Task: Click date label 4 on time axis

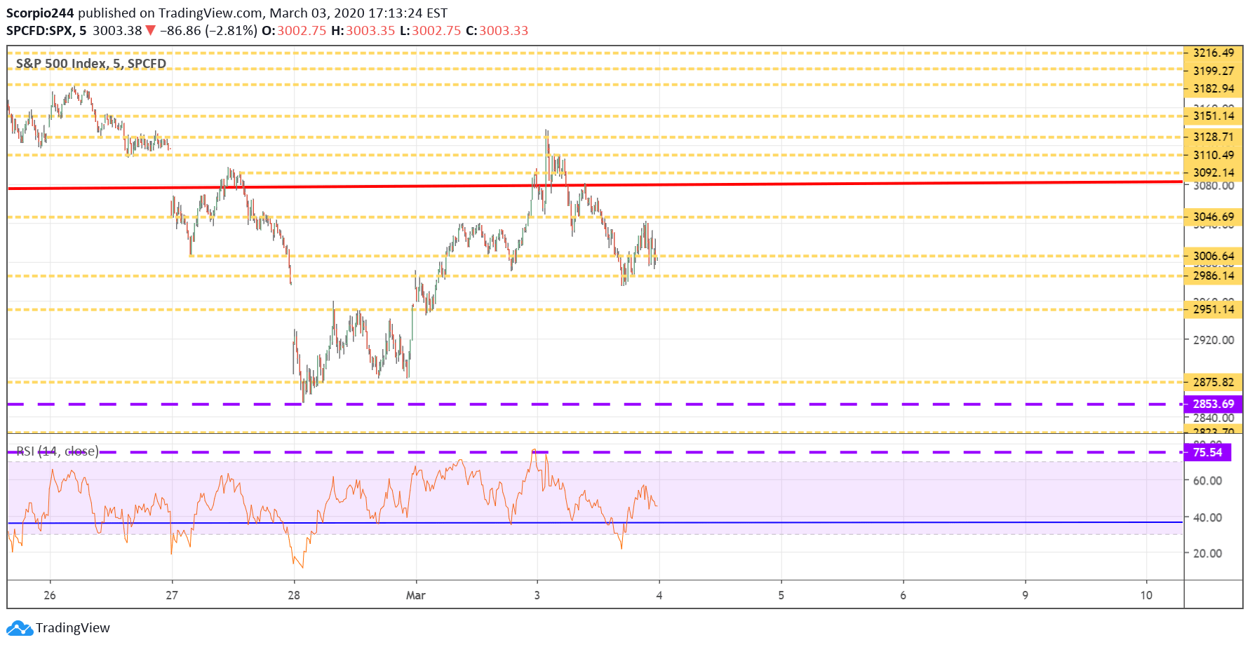Action: (659, 596)
